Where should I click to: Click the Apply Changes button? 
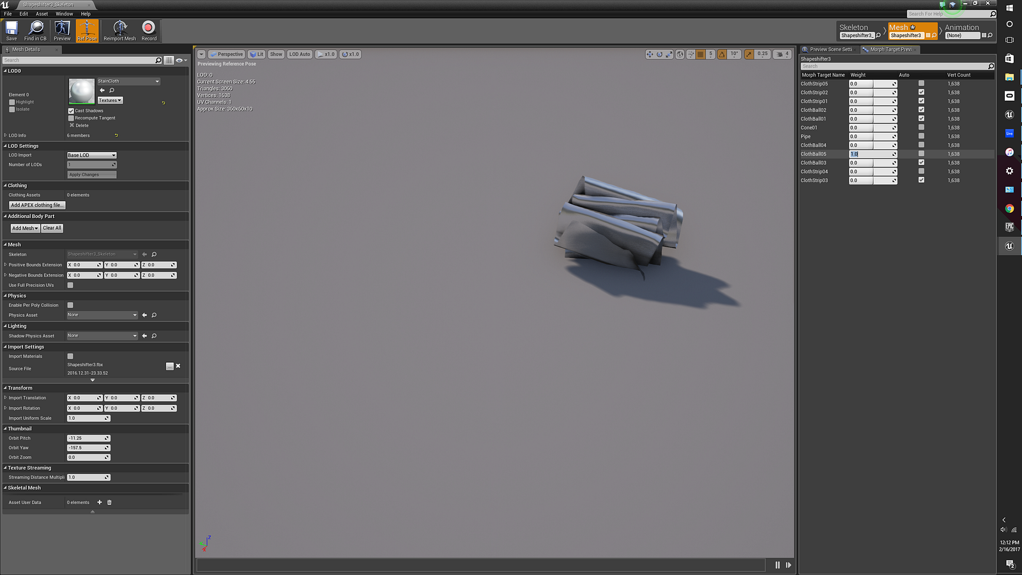click(92, 174)
